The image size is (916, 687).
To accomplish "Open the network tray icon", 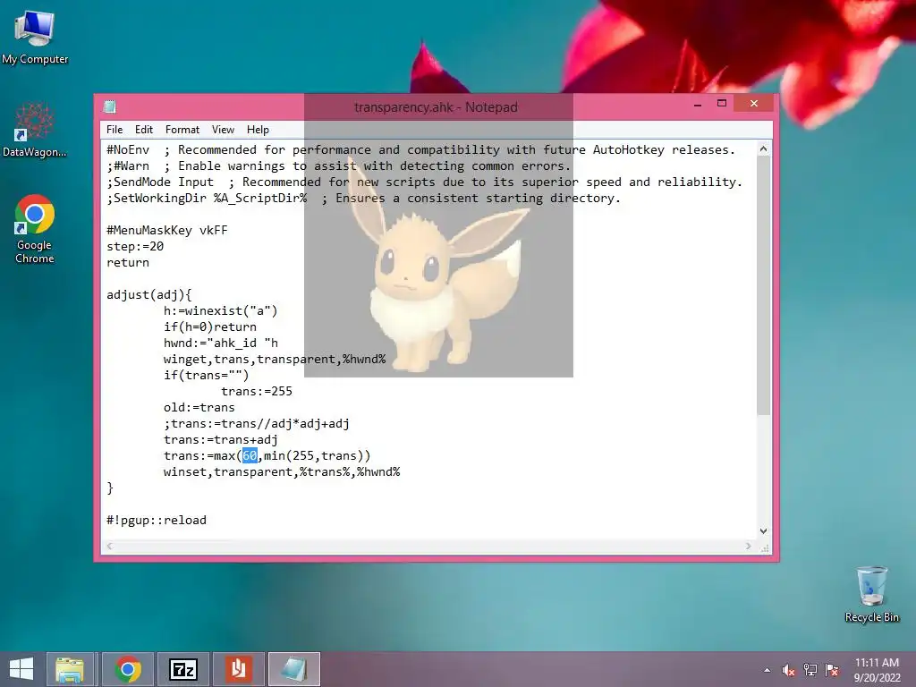I will point(810,670).
